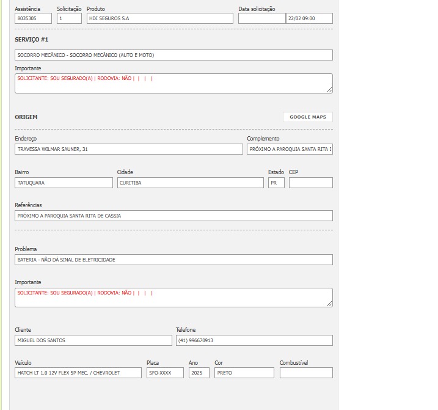Screen dimensions: 438x410
Task: Grab resize handle of Serviço #1 Importante textarea
Action: coord(330,90)
